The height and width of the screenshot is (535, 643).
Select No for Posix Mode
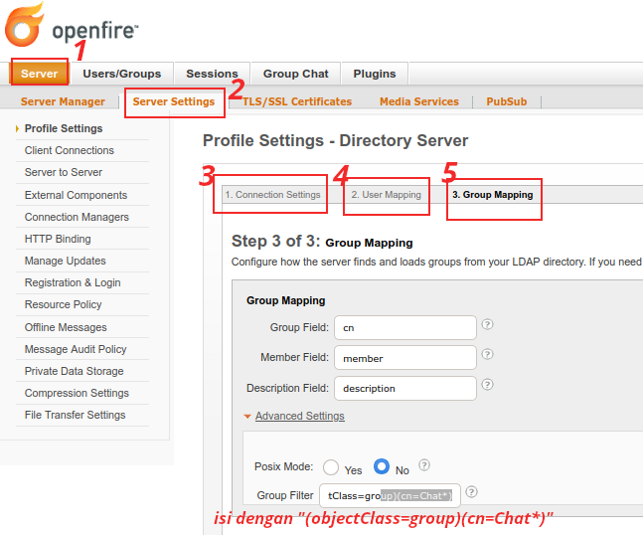382,466
